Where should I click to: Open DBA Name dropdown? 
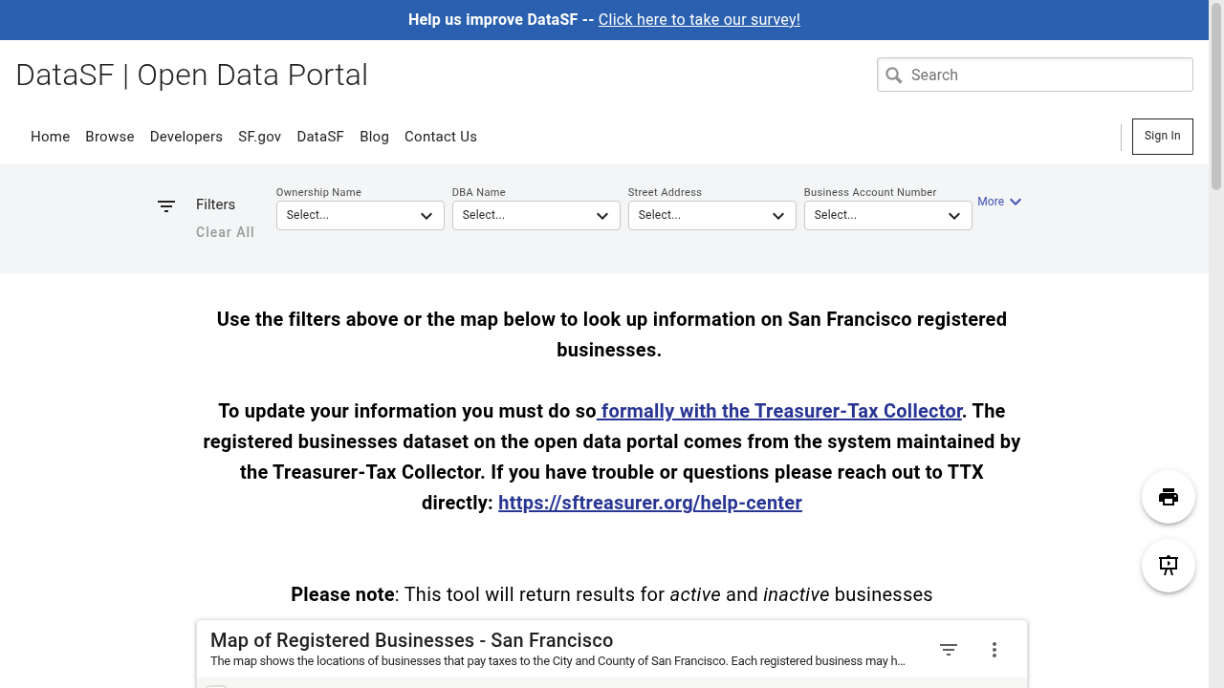pos(536,215)
